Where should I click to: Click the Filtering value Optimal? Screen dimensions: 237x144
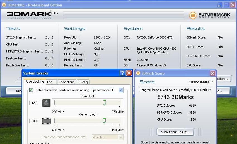coord(99,49)
